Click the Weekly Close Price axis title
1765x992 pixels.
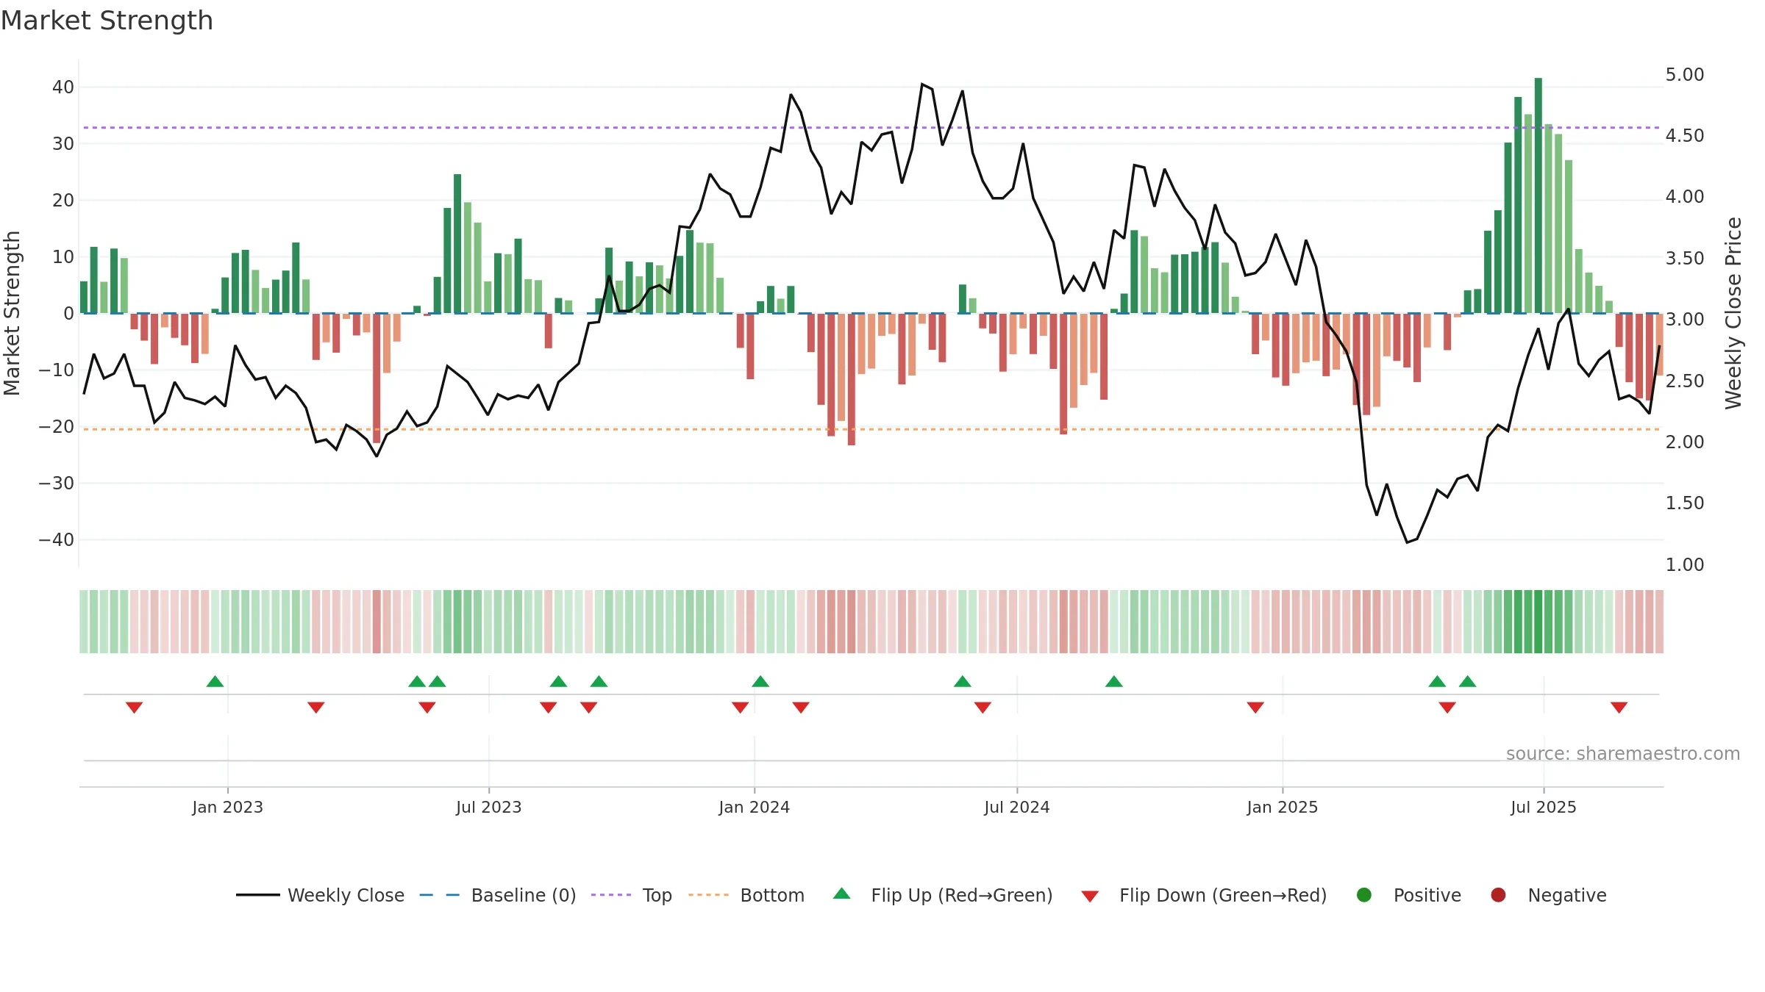click(x=1733, y=313)
